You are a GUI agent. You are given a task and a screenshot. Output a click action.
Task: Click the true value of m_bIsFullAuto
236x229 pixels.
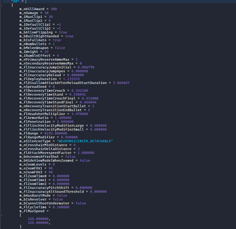[57, 40]
